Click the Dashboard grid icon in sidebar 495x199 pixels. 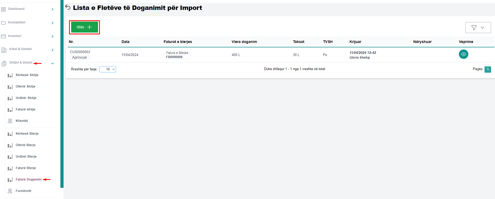[3, 9]
